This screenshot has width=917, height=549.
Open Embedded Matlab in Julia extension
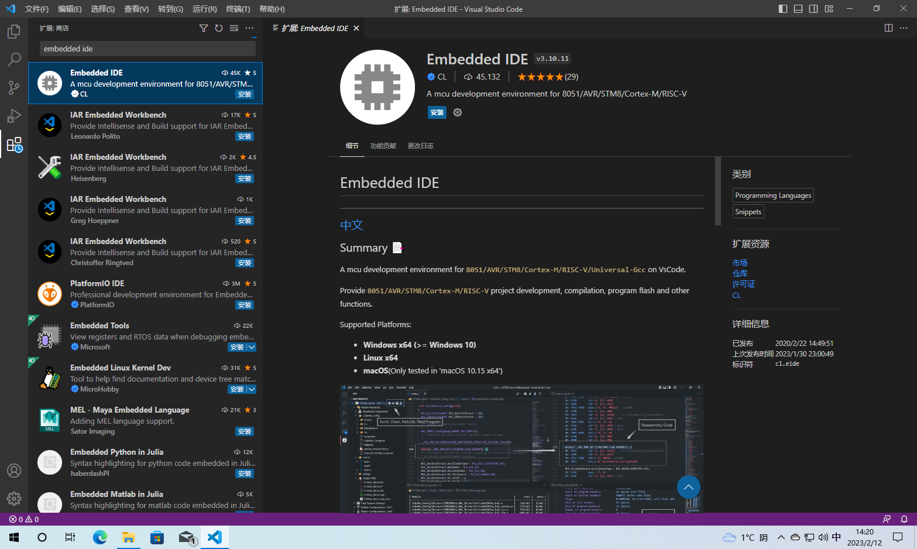tap(145, 498)
